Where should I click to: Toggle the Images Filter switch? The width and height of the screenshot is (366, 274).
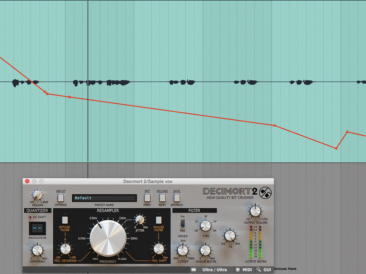[x=158, y=219]
